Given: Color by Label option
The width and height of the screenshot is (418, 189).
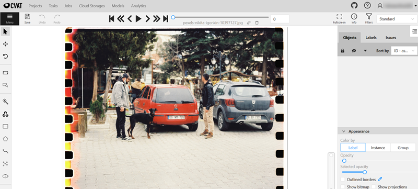Looking at the screenshot, I should pyautogui.click(x=353, y=148).
